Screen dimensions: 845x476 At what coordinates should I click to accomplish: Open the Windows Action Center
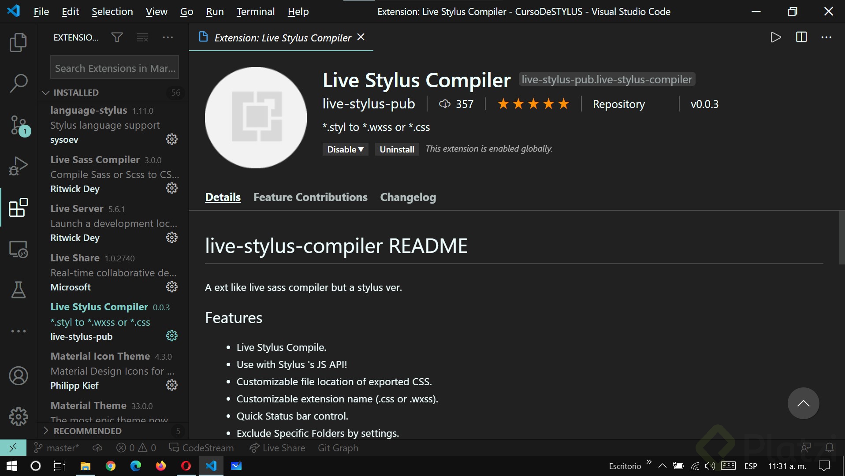824,466
